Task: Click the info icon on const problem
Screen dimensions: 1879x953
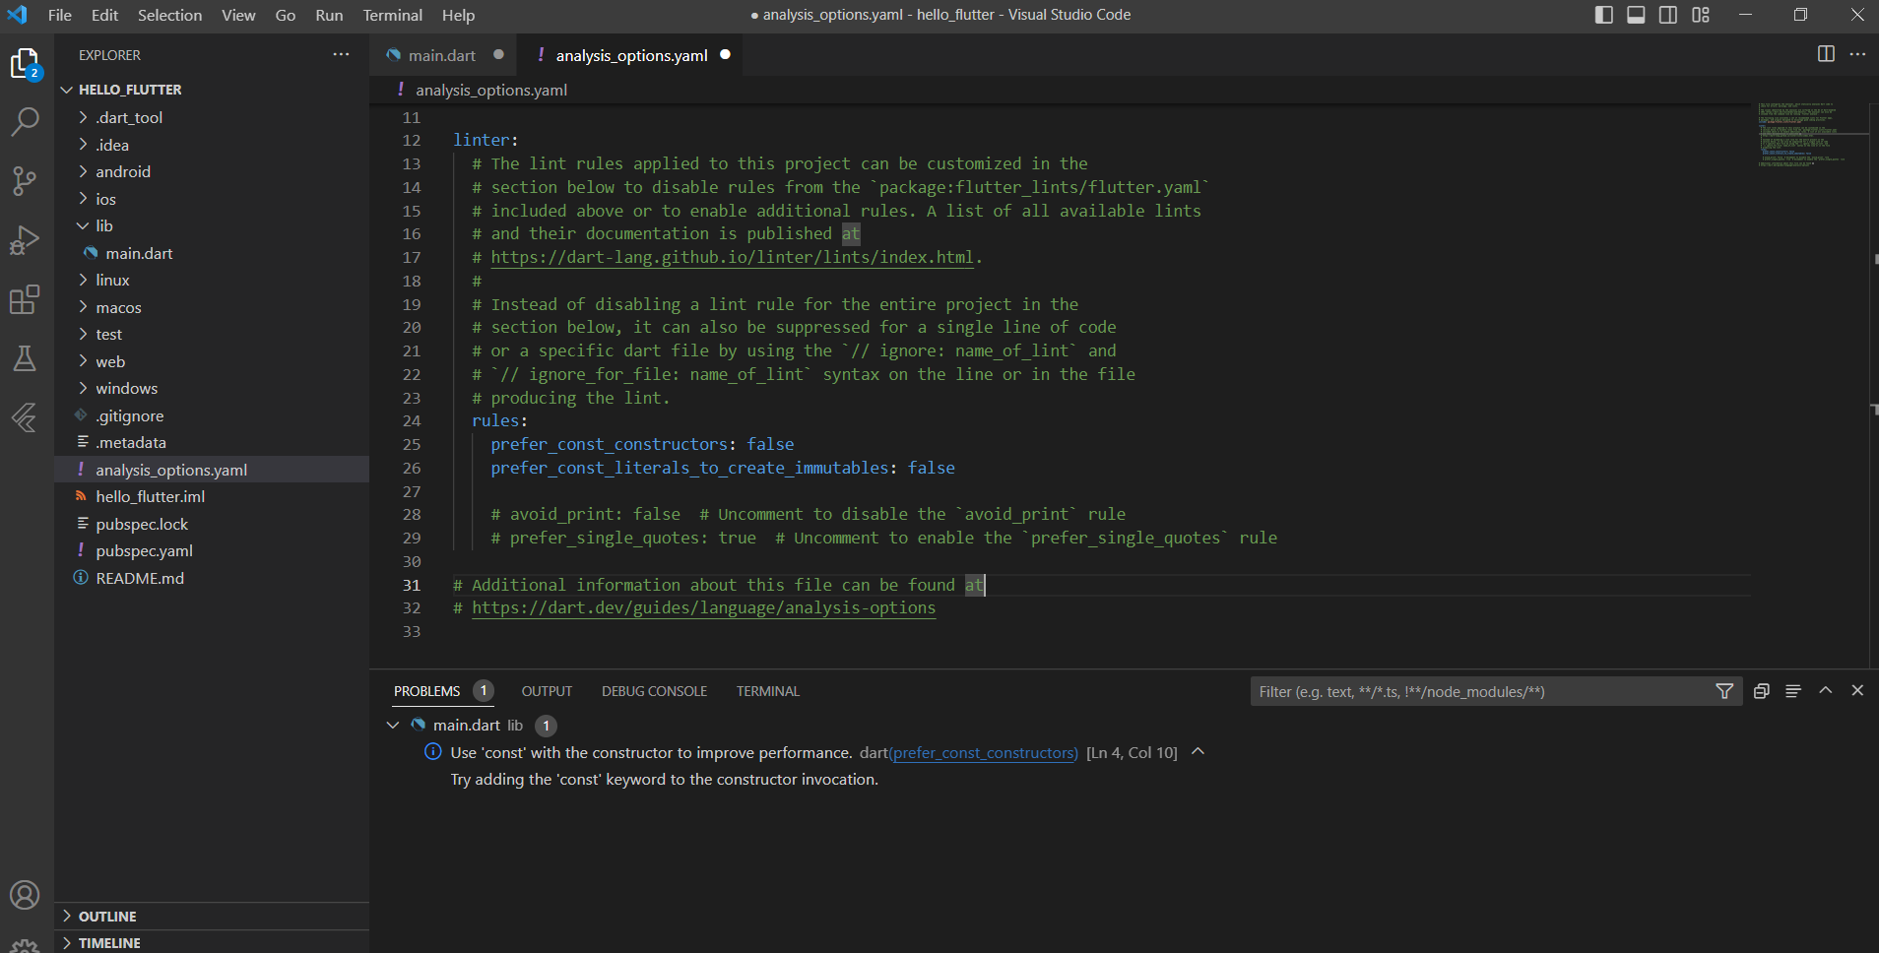Action: point(432,752)
